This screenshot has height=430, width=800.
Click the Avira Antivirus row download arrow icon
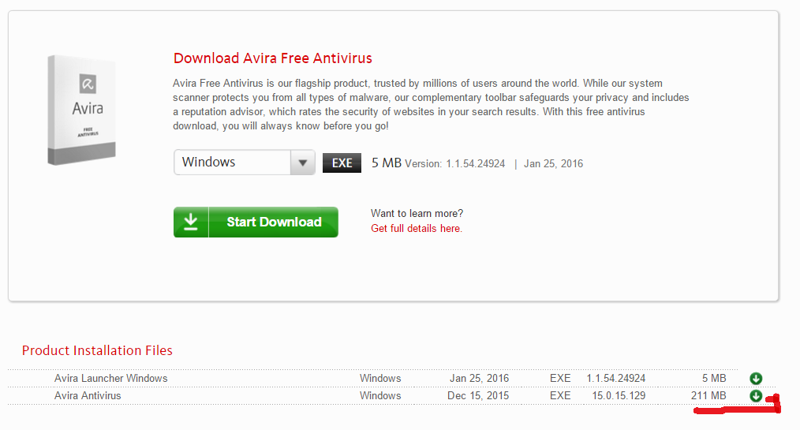tap(756, 395)
